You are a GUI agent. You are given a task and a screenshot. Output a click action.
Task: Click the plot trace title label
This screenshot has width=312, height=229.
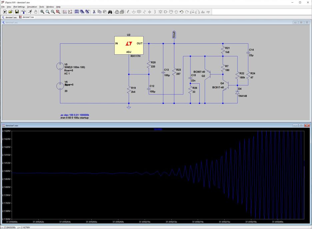point(158,129)
